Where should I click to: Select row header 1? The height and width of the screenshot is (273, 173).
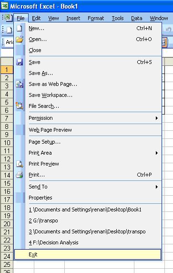(7, 70)
